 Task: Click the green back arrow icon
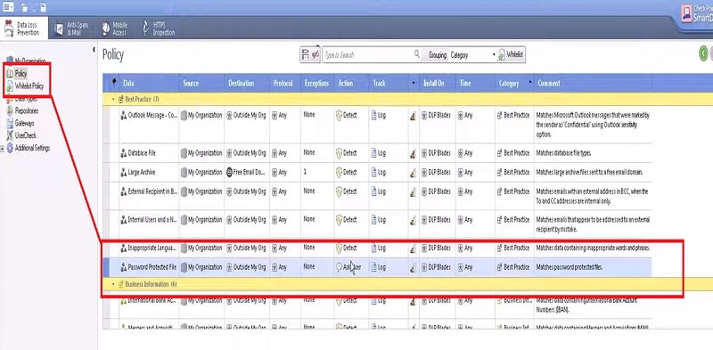click(x=703, y=53)
